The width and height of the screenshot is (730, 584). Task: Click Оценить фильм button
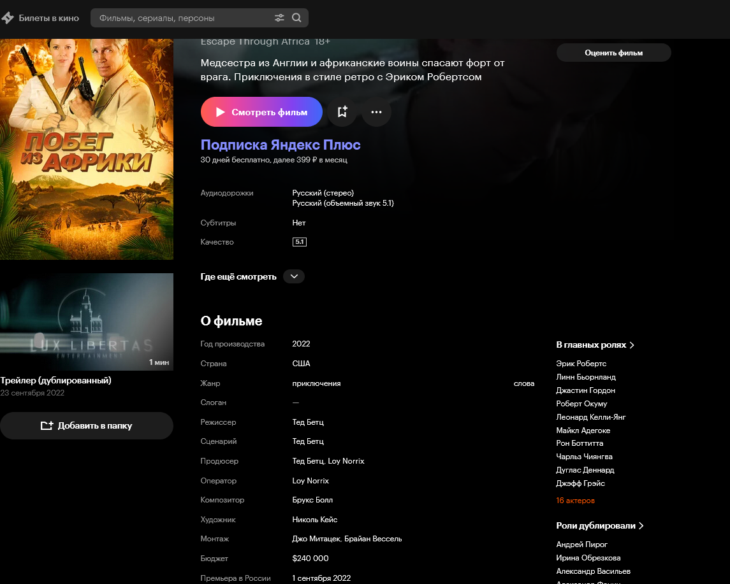pyautogui.click(x=613, y=53)
